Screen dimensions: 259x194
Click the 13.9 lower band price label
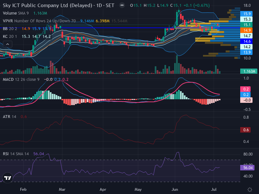coord(246,52)
